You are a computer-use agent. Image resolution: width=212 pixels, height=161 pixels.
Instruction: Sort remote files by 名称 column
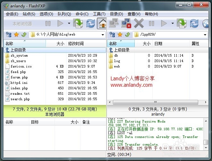click(x=121, y=44)
